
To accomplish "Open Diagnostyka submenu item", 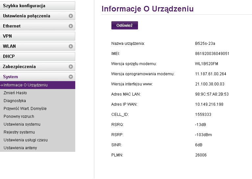I will [15, 101].
